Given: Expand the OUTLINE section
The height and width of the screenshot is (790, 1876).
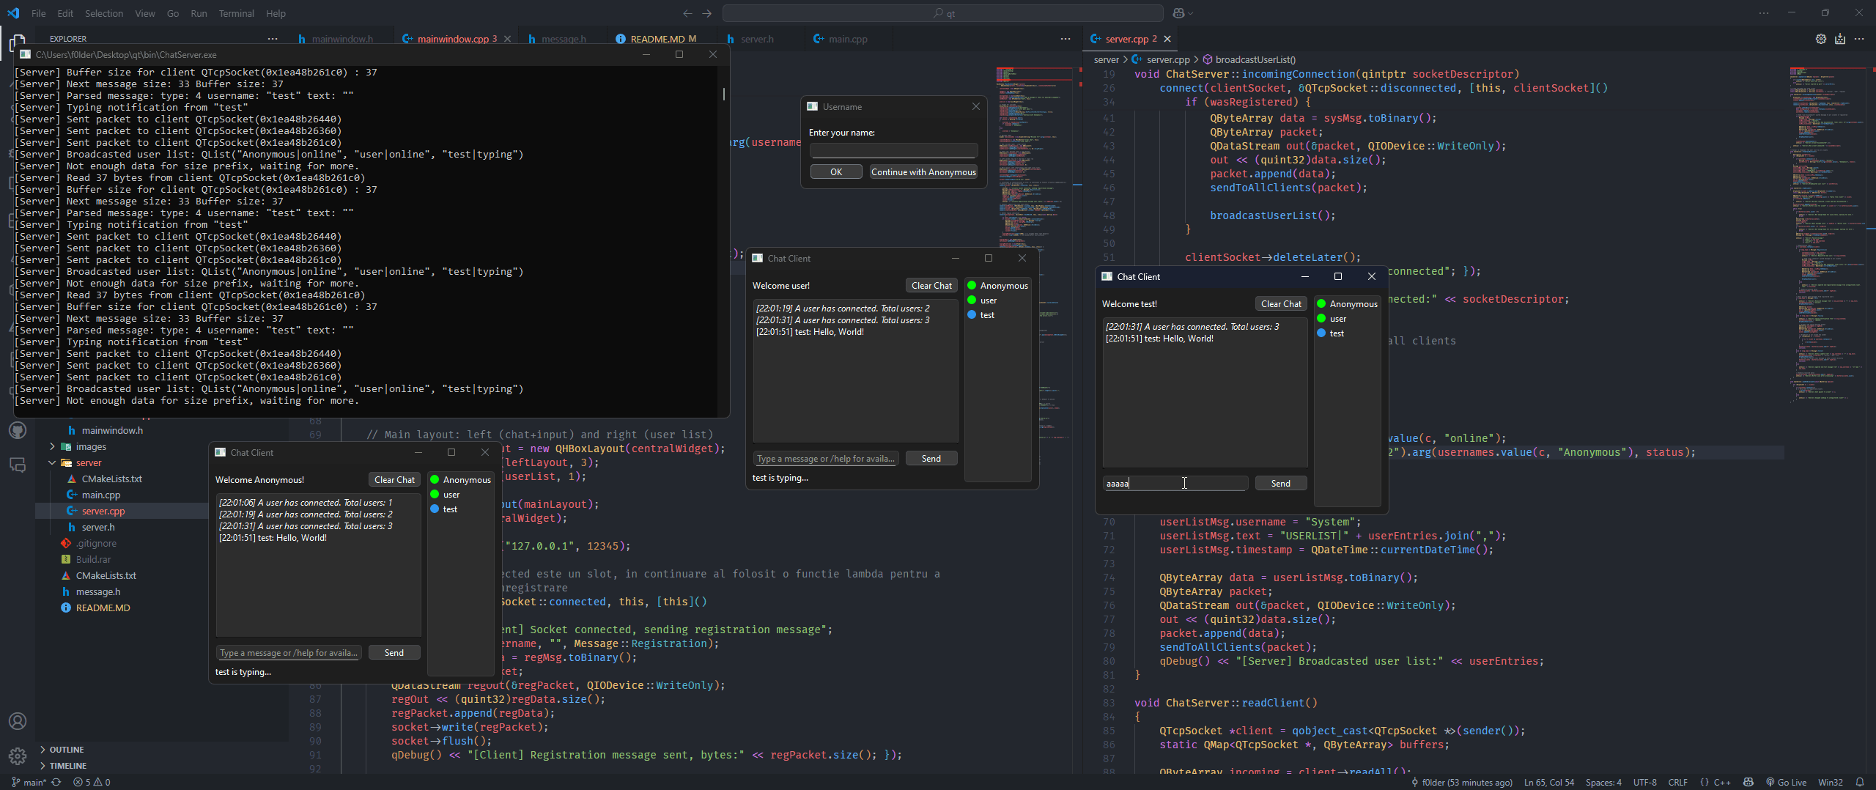Looking at the screenshot, I should (x=66, y=750).
